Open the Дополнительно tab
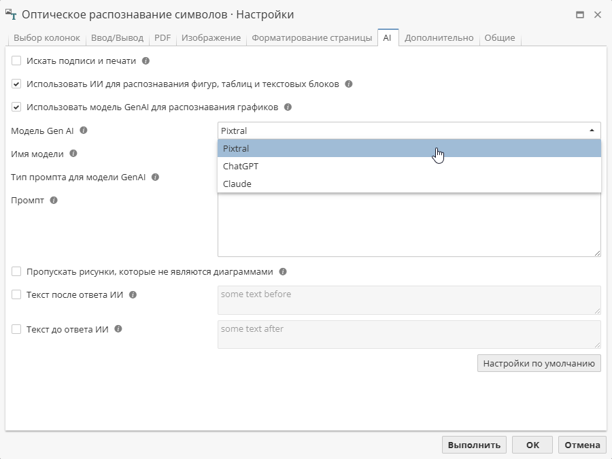 [x=439, y=38]
